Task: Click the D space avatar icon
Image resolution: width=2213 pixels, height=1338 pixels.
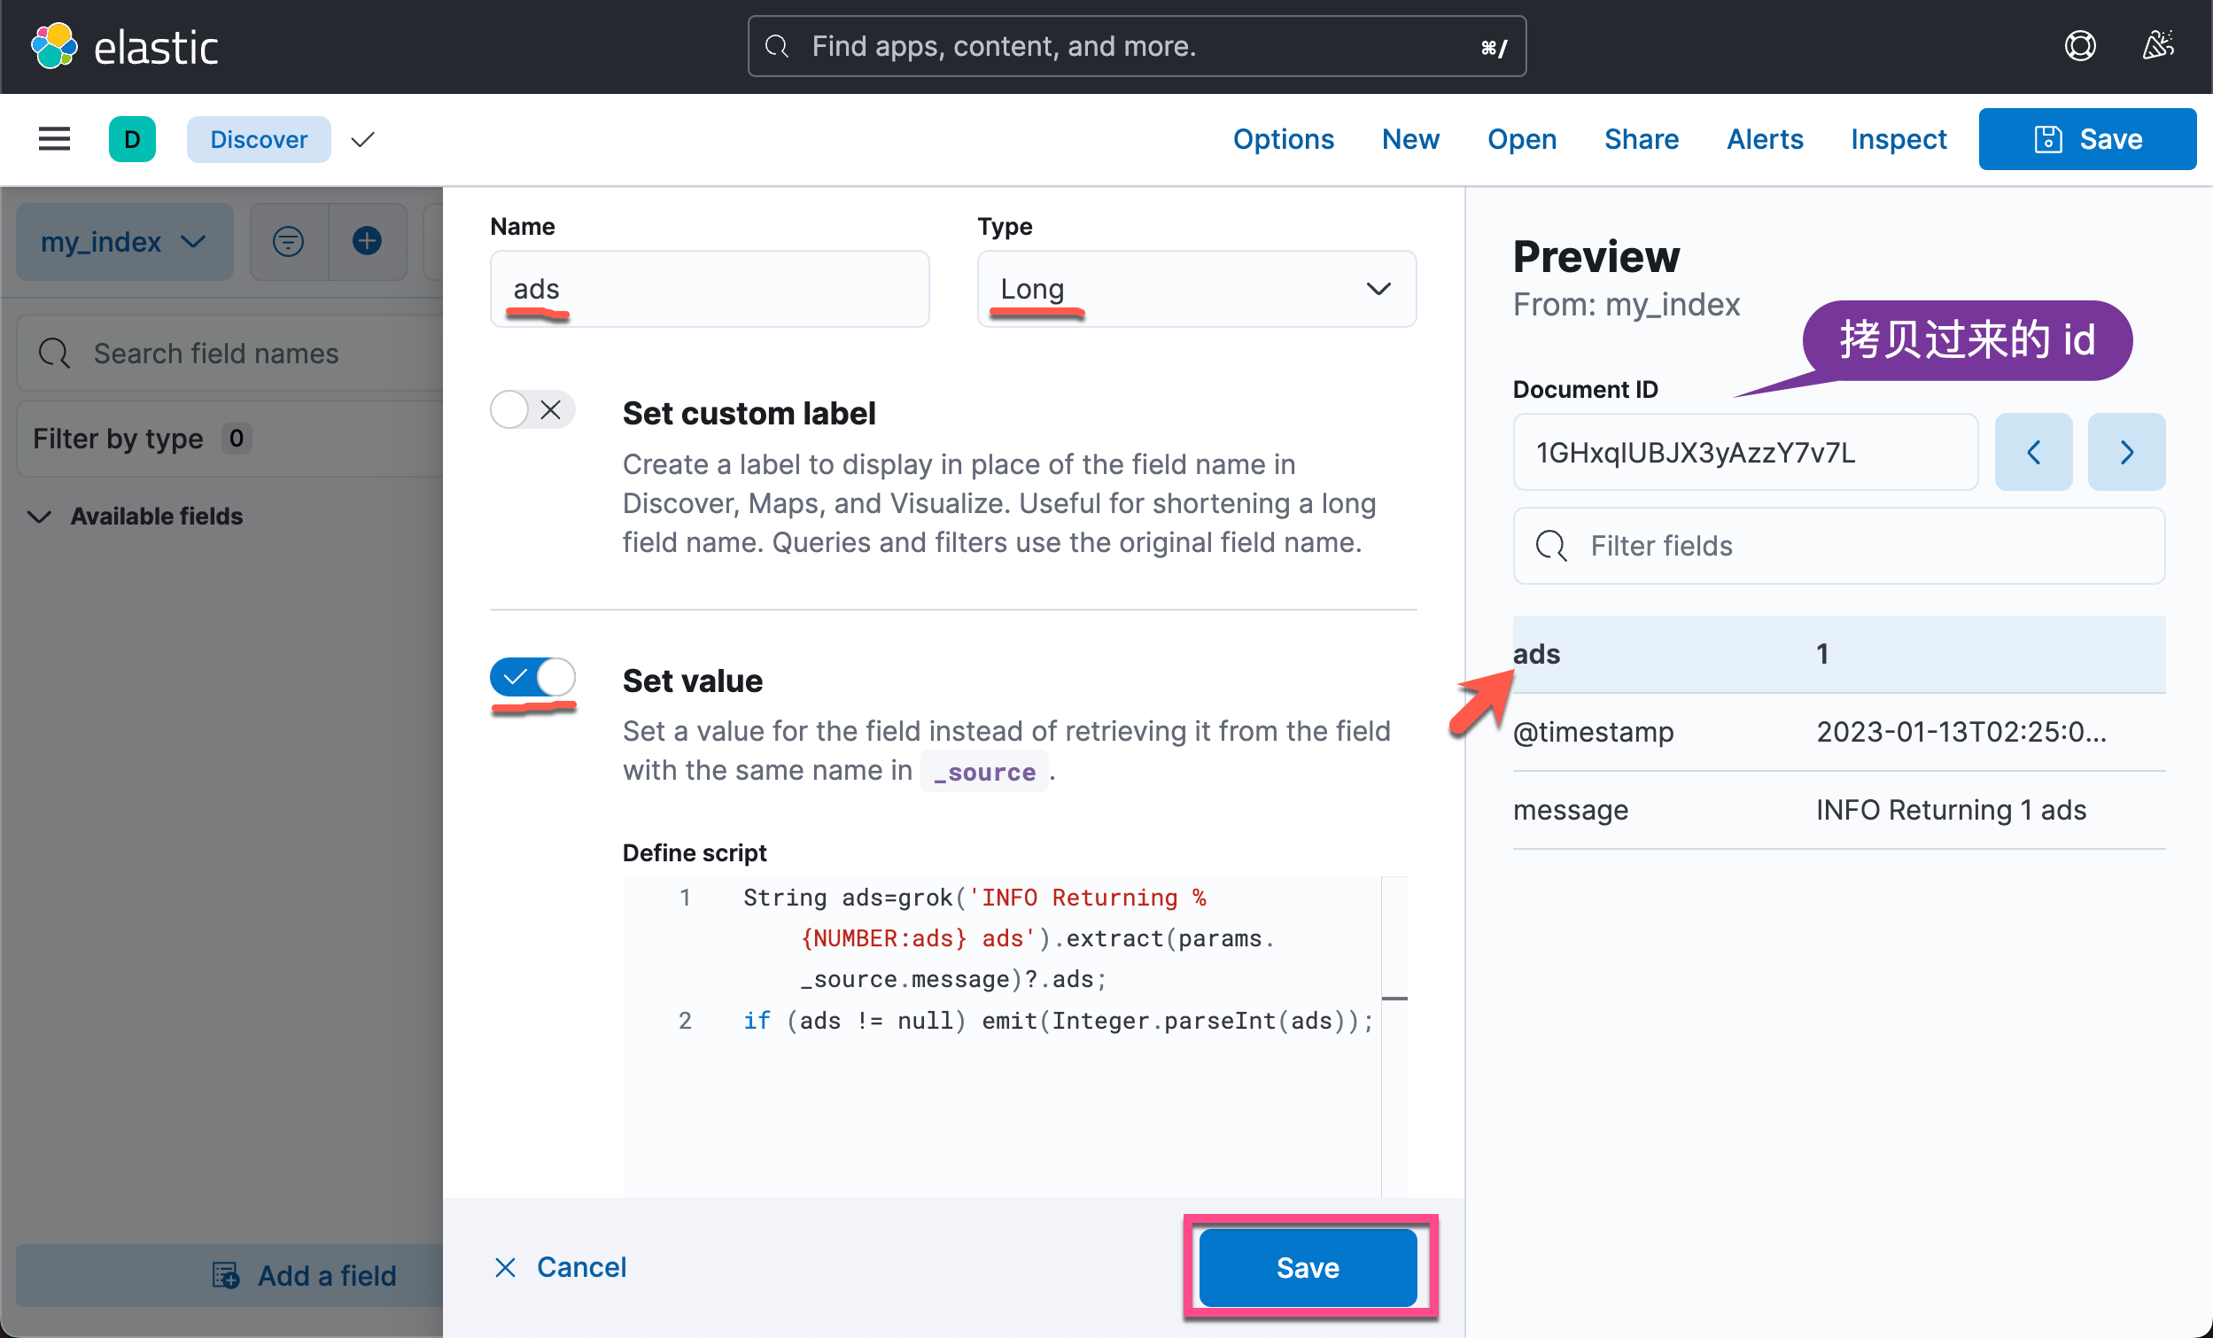Action: coord(132,138)
